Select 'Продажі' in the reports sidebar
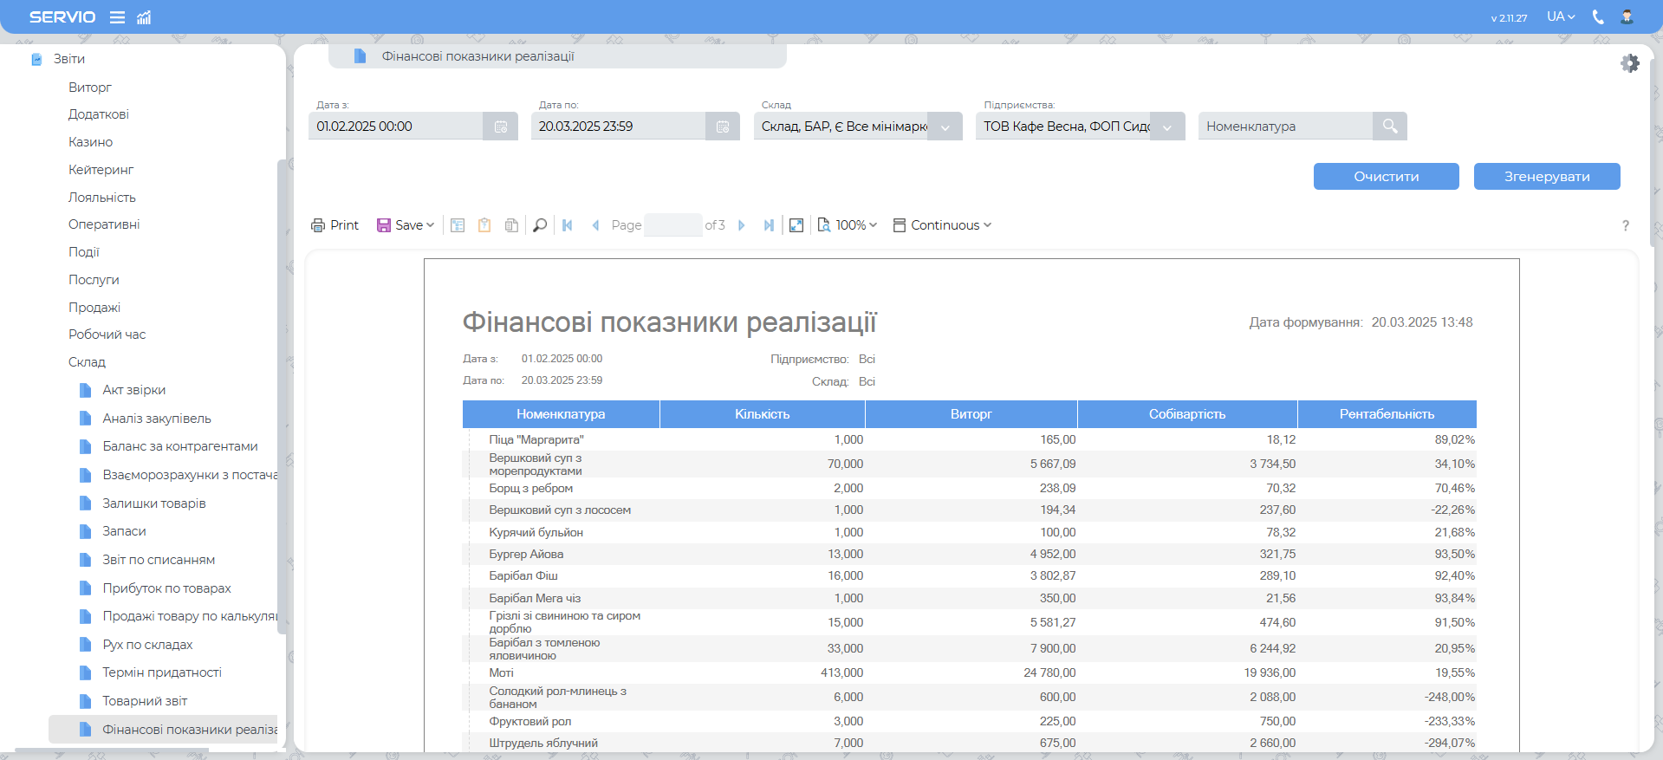 [94, 308]
